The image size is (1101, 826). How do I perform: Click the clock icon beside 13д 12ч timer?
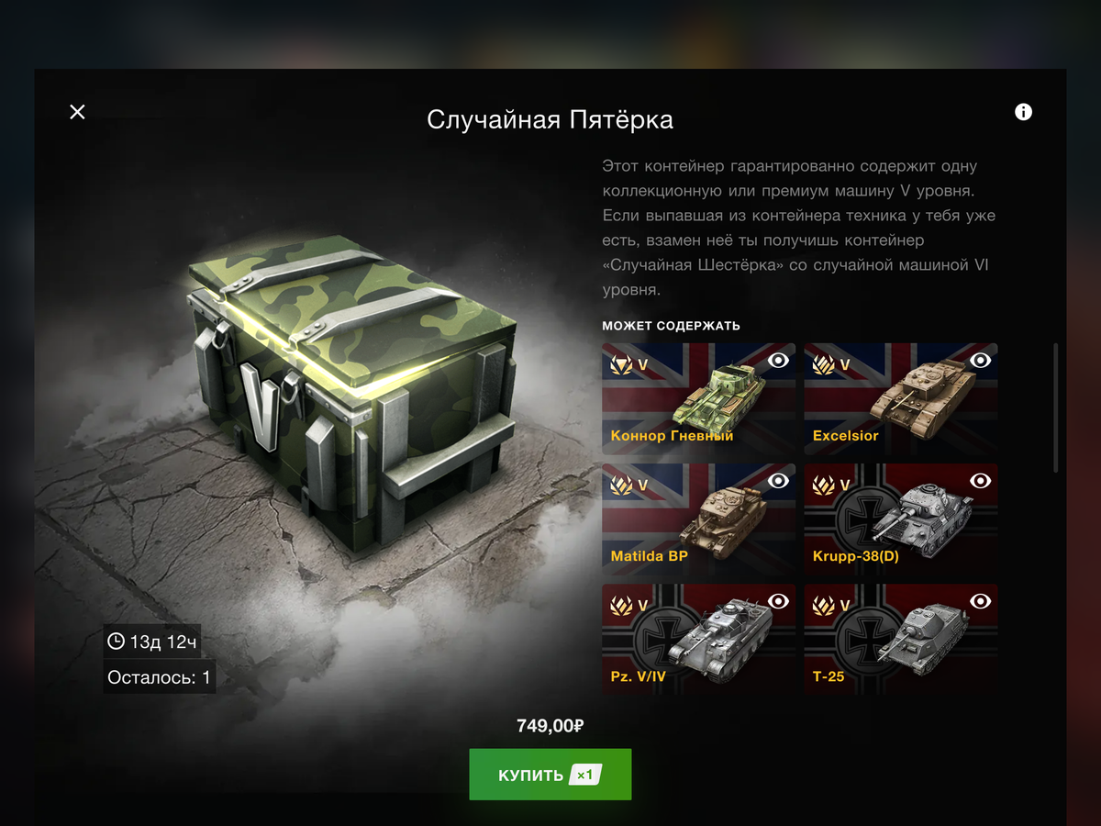pyautogui.click(x=116, y=642)
